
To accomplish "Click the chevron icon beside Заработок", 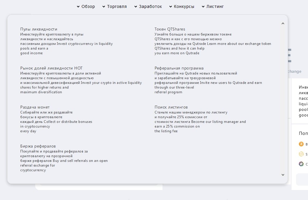I will coord(136,6).
